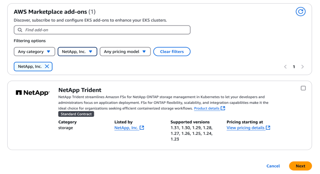This screenshot has height=174, width=320.
Task: Select page number 1
Action: [294, 67]
